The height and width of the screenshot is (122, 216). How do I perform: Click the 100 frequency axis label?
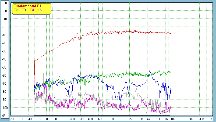(54, 119)
